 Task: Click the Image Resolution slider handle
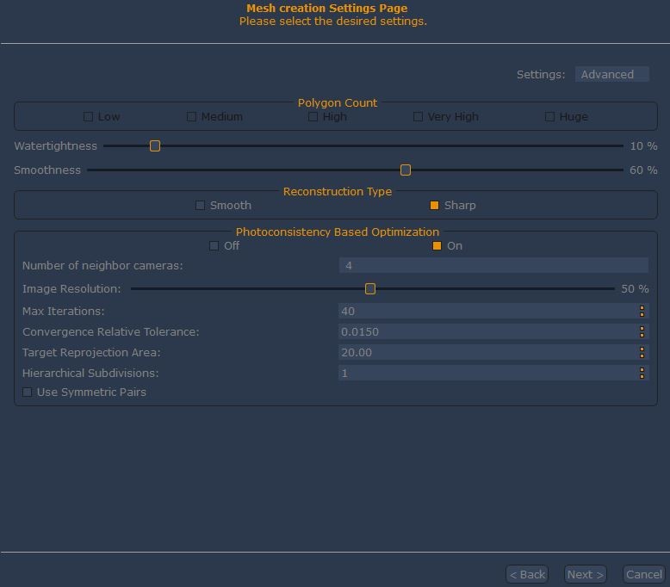(370, 289)
